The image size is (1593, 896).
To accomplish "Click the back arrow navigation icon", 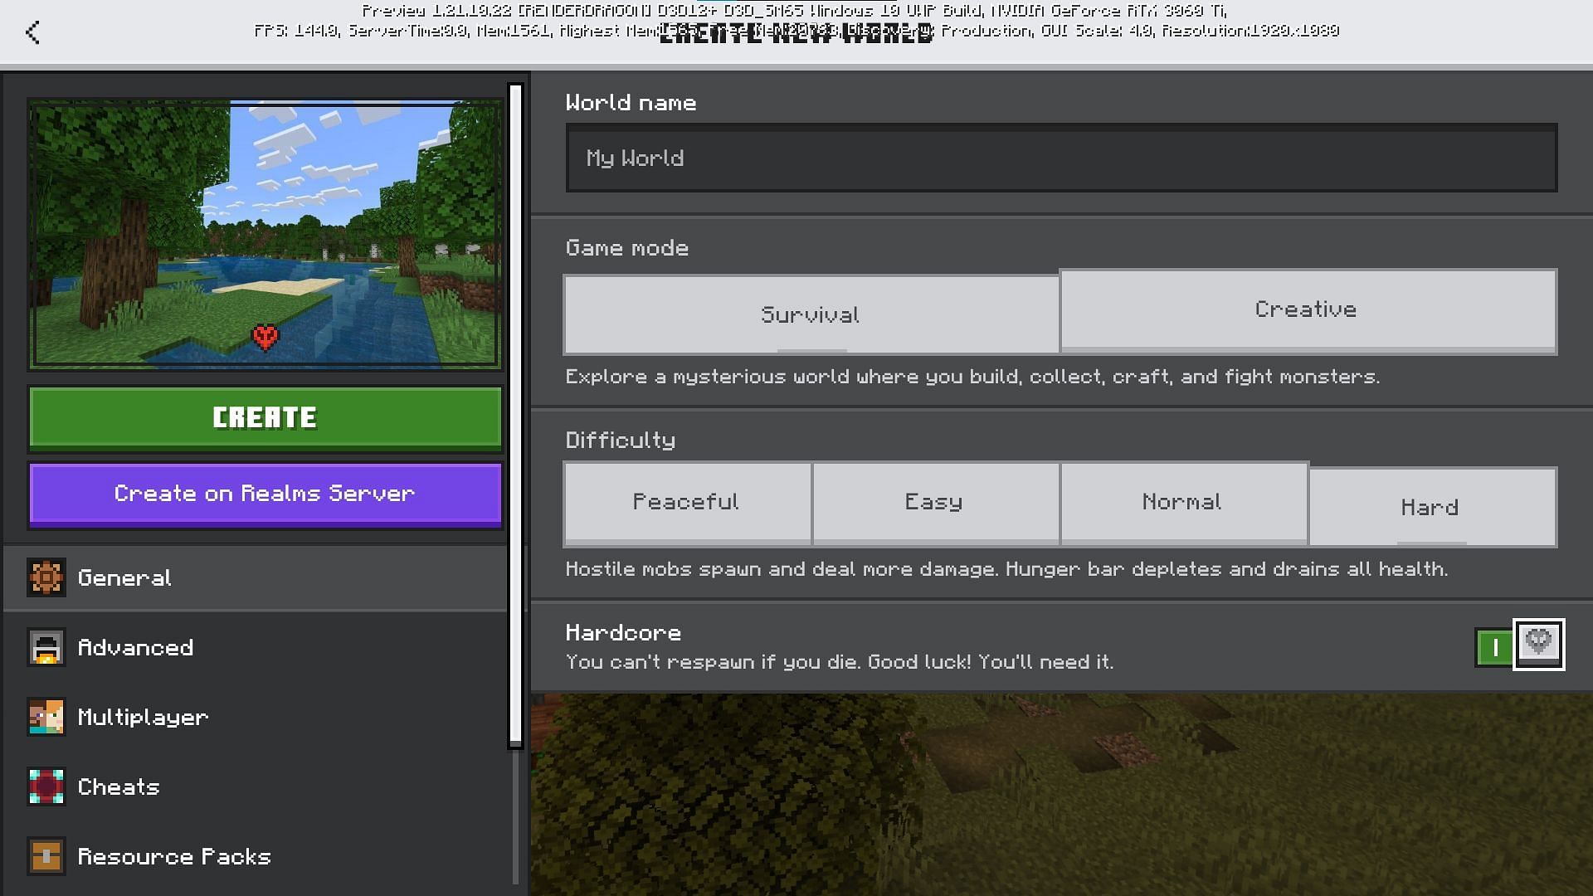I will click(32, 32).
